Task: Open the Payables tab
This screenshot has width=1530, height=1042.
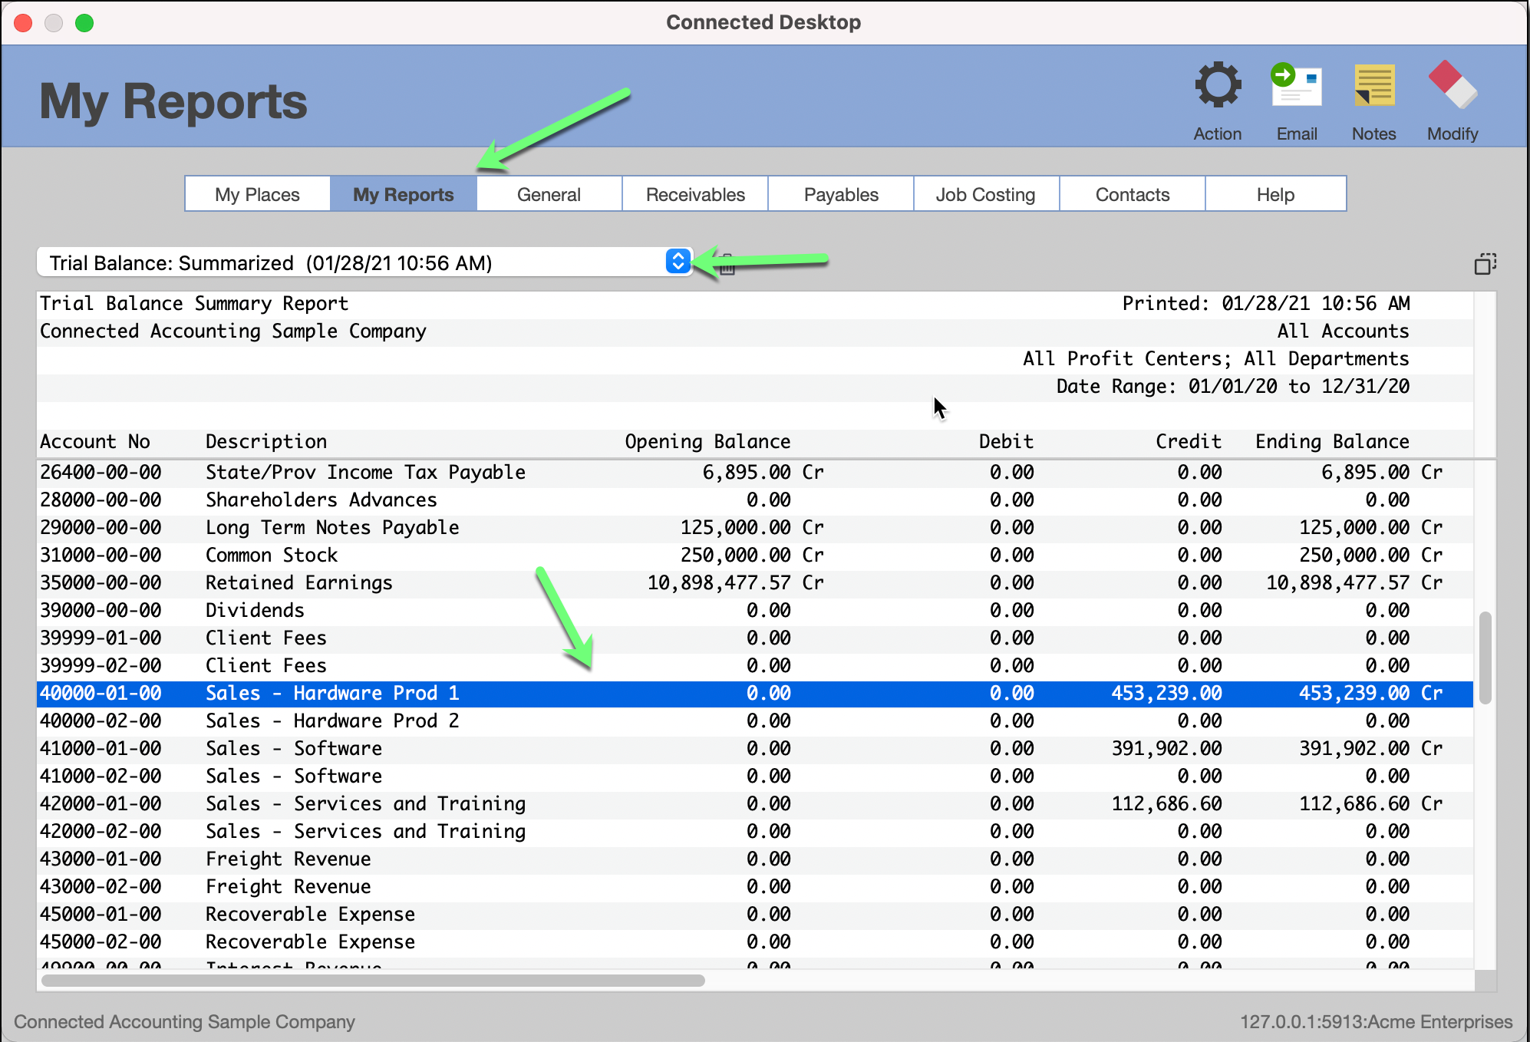Action: coord(840,193)
